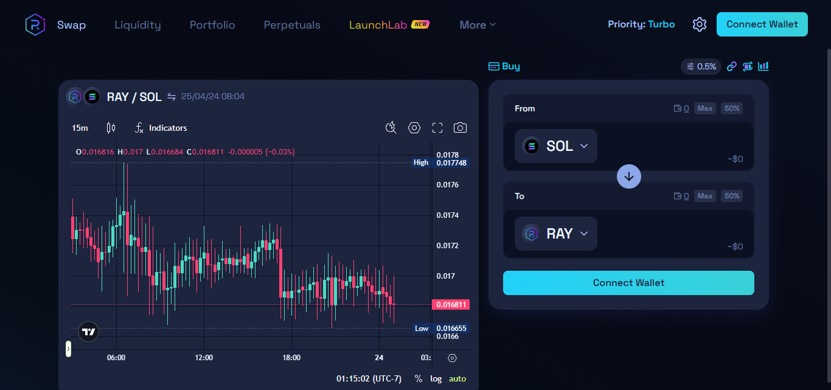
Task: Click the 25/04/24 08:04 timestamp
Action: pos(213,96)
